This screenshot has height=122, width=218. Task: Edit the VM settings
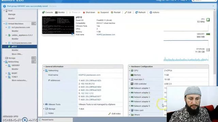[x=128, y=13]
